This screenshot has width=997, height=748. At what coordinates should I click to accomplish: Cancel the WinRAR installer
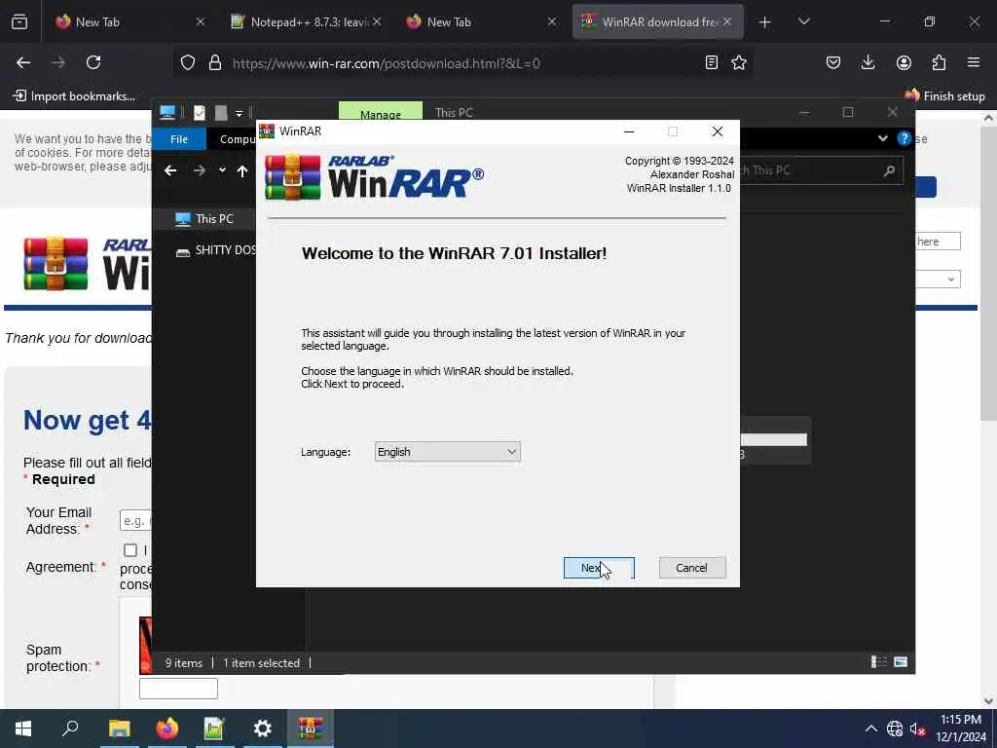[692, 568]
